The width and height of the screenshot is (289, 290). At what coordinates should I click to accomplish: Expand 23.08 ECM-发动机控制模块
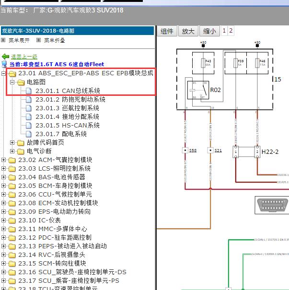[3, 203]
